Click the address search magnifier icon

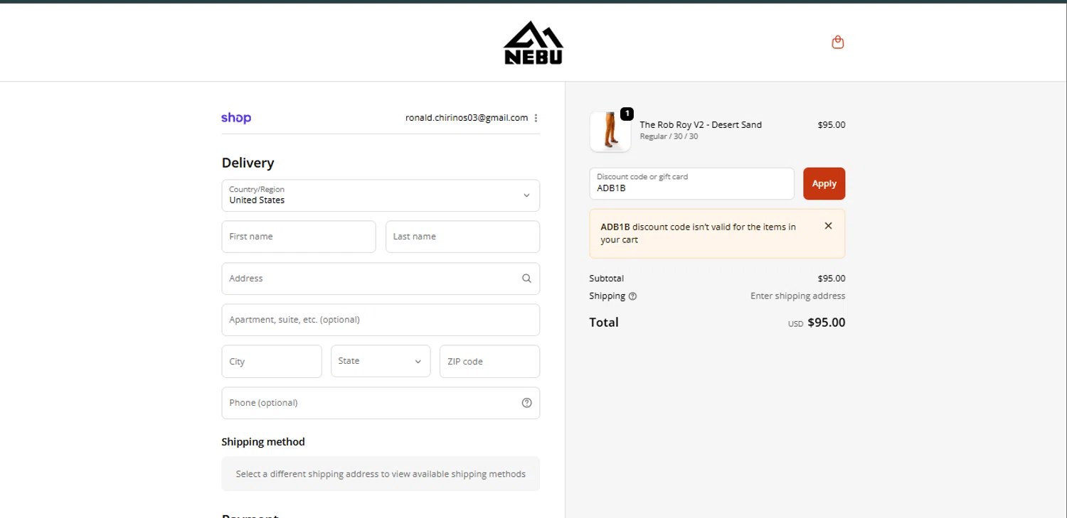coord(526,279)
